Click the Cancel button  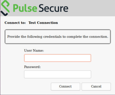coord(96,87)
